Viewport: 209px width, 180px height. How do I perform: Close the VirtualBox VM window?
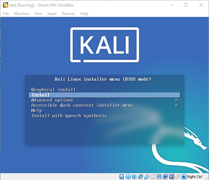201,5
